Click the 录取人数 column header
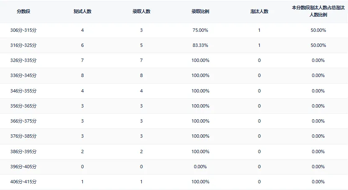The height and width of the screenshot is (190, 348). 141,11
